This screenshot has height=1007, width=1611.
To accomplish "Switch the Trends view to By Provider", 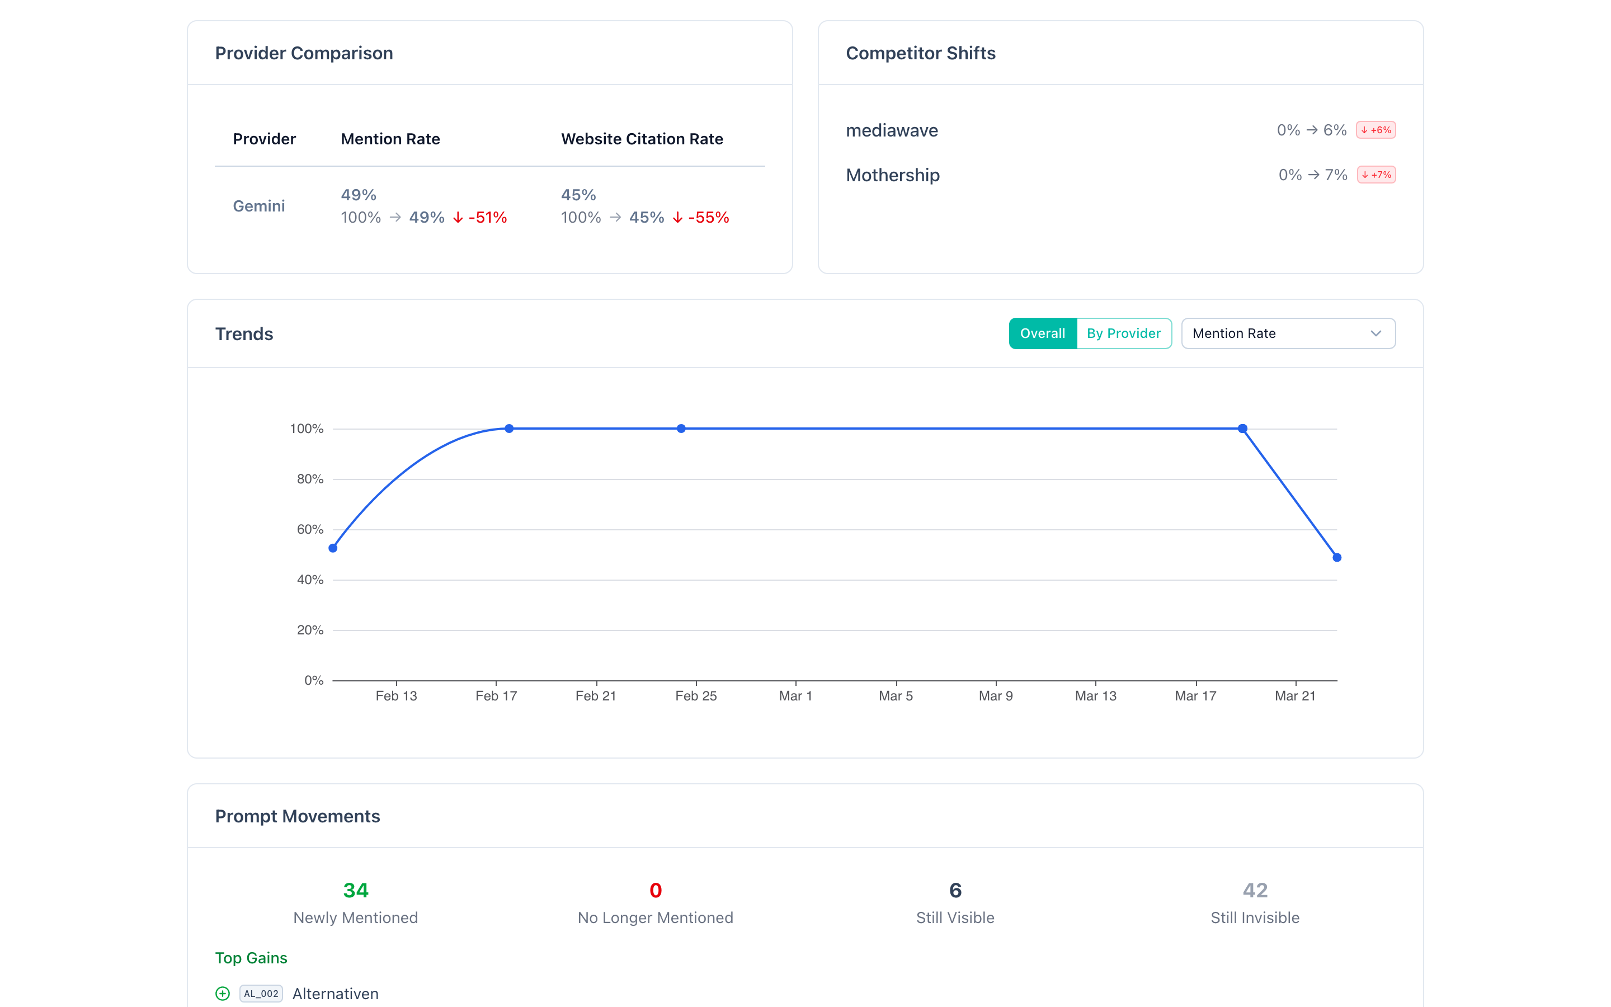I will (1124, 333).
